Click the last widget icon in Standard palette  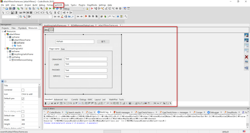[171, 103]
